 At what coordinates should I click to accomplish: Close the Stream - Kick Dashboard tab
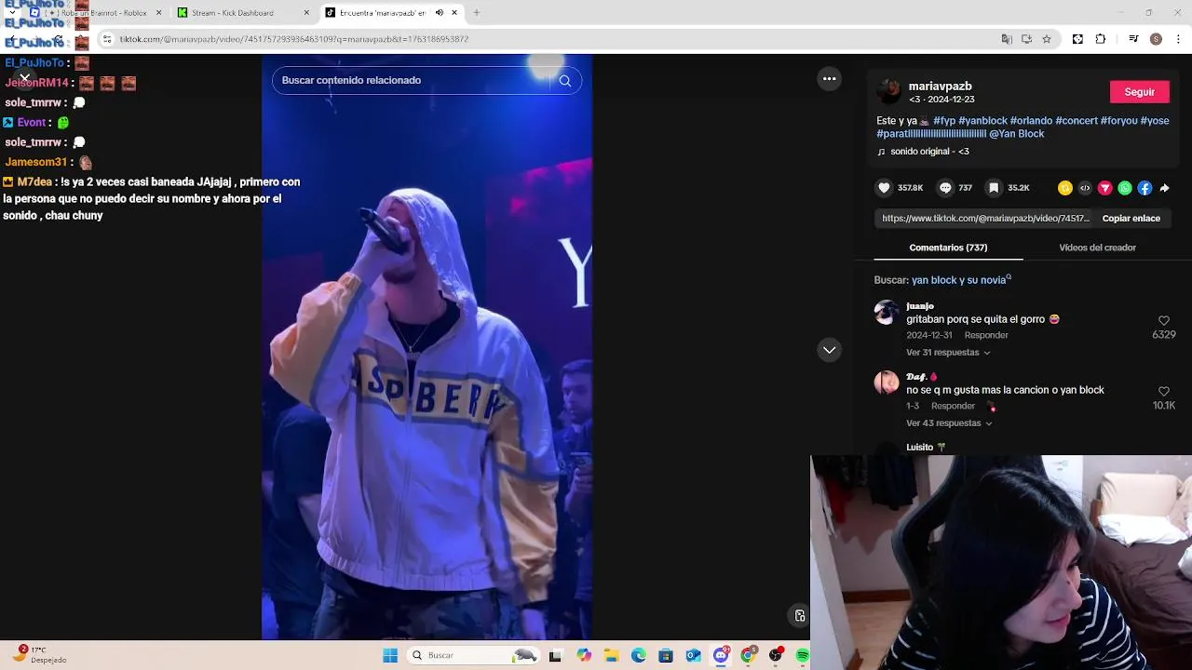306,13
